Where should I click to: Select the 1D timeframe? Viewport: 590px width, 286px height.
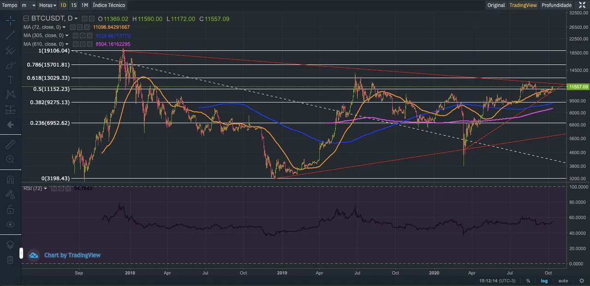63,5
